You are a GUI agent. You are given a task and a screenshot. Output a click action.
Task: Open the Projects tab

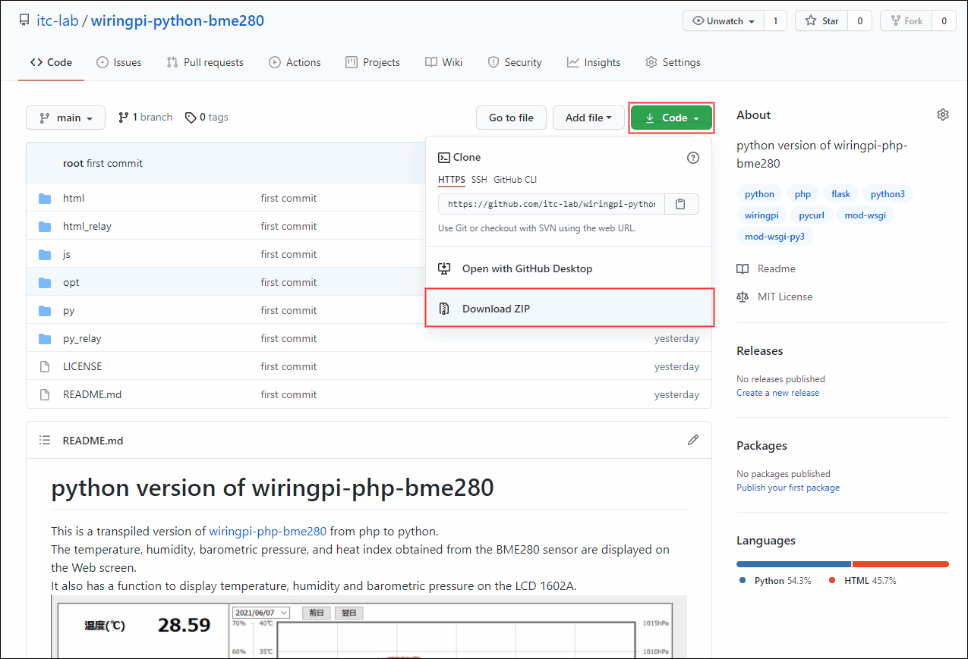[372, 62]
